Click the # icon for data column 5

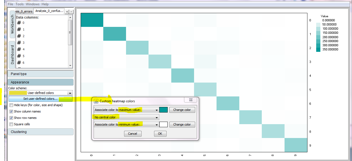pos(19,56)
